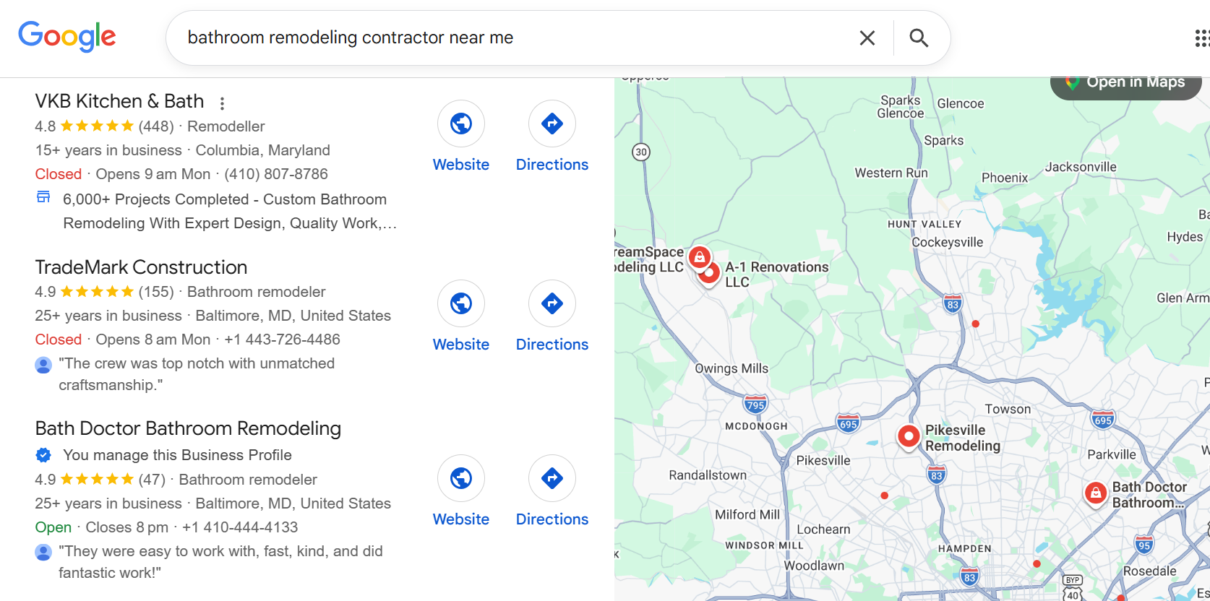Open the VKB Kitchen & Bath listing title
Image resolution: width=1210 pixels, height=601 pixels.
[119, 101]
